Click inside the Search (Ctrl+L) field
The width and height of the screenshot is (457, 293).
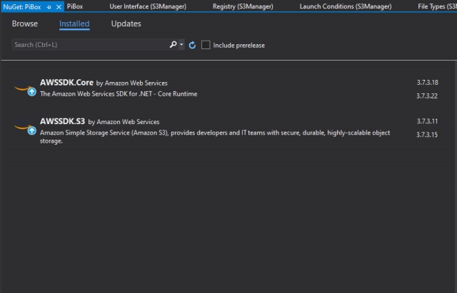91,45
